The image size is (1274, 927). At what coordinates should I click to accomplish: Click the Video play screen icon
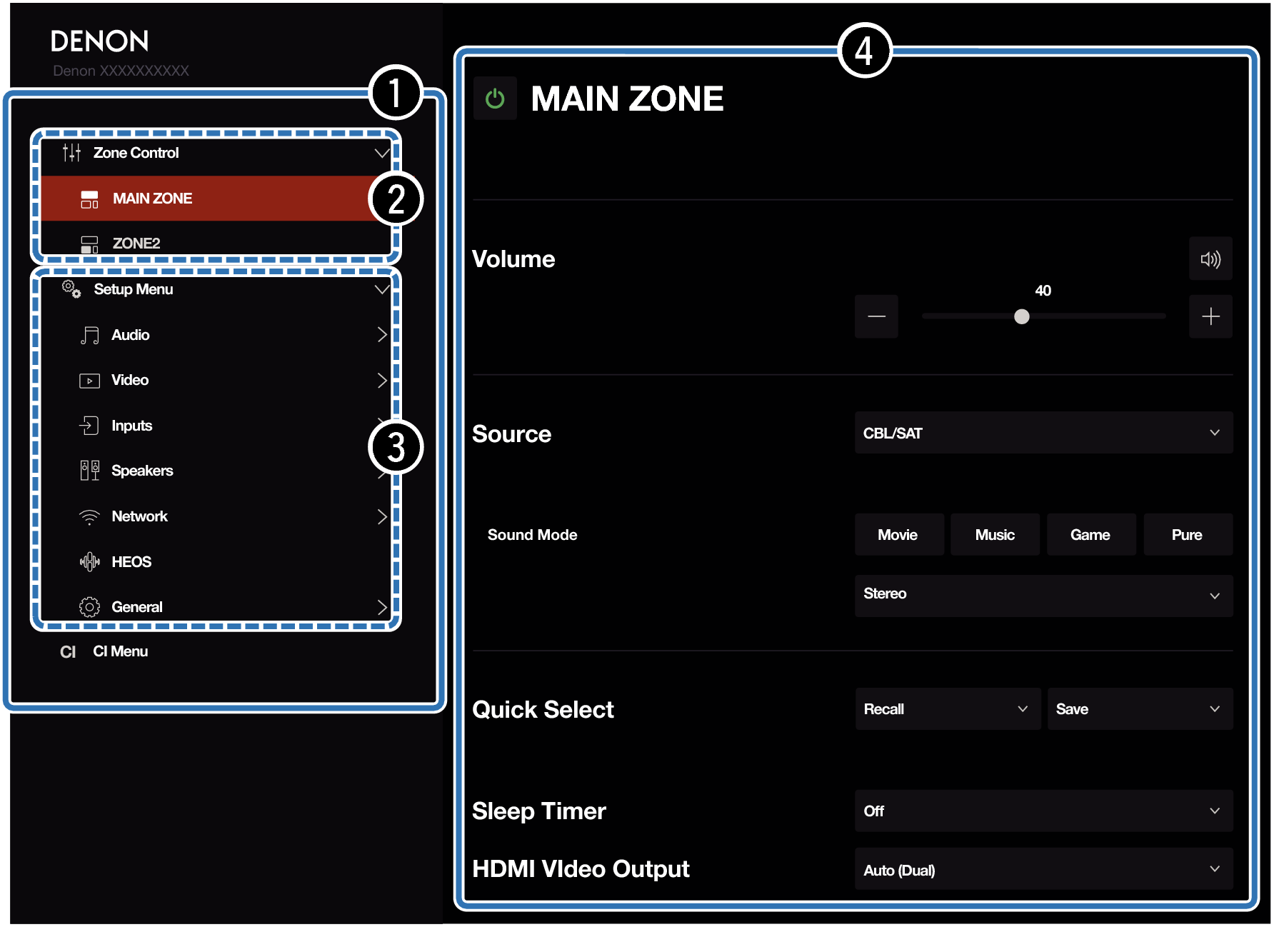(x=89, y=381)
